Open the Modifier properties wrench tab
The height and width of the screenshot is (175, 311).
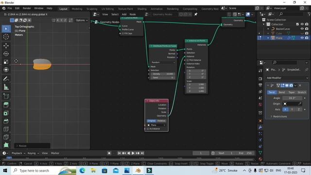[x=260, y=127]
